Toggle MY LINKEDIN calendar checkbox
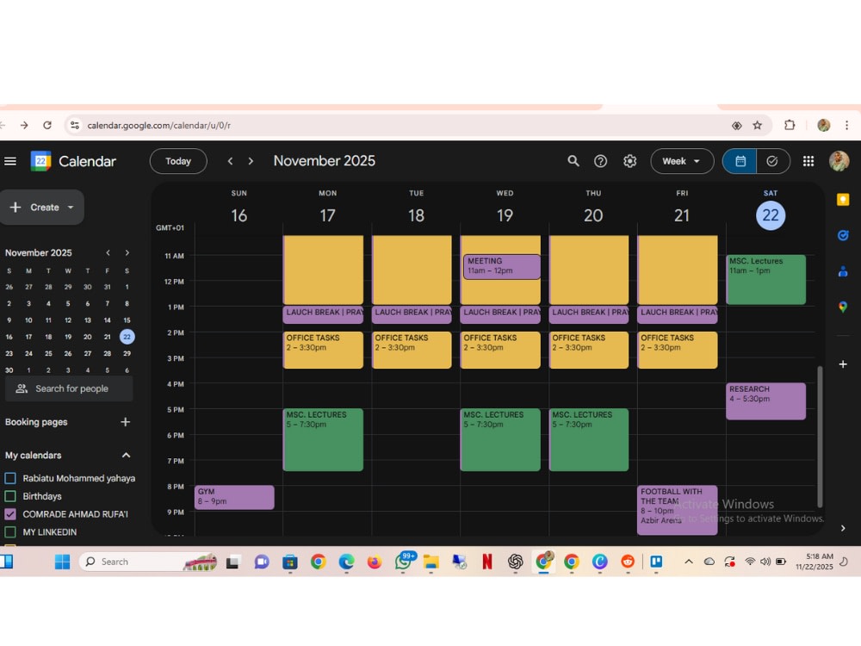The width and height of the screenshot is (861, 646). 9,531
